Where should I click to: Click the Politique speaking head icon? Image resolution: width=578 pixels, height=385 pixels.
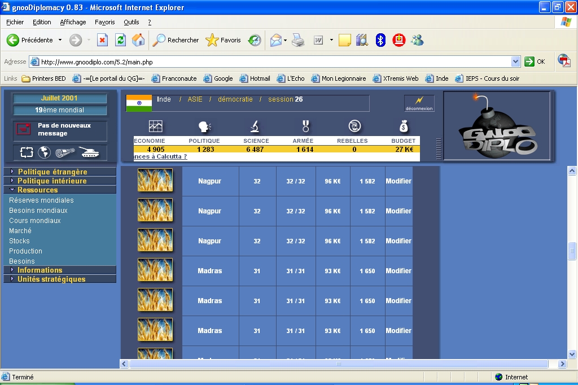[204, 126]
